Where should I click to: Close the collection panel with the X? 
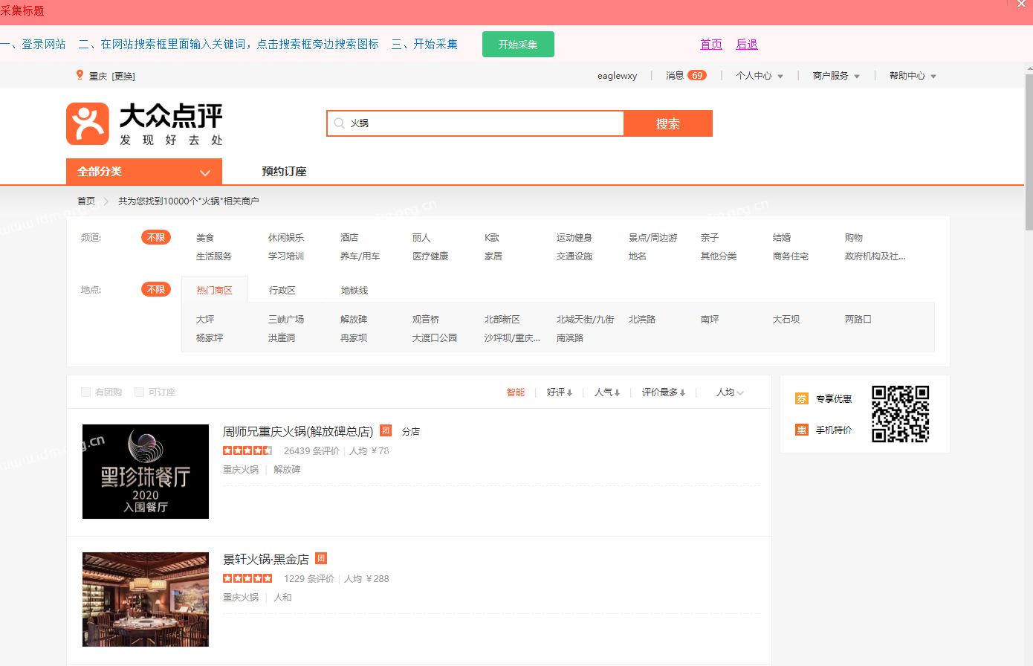point(1021,4)
